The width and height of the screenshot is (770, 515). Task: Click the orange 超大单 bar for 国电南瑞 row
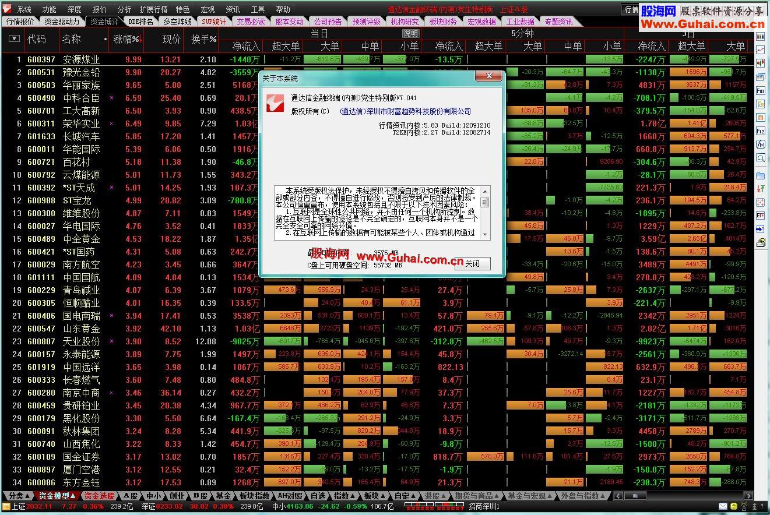[283, 316]
